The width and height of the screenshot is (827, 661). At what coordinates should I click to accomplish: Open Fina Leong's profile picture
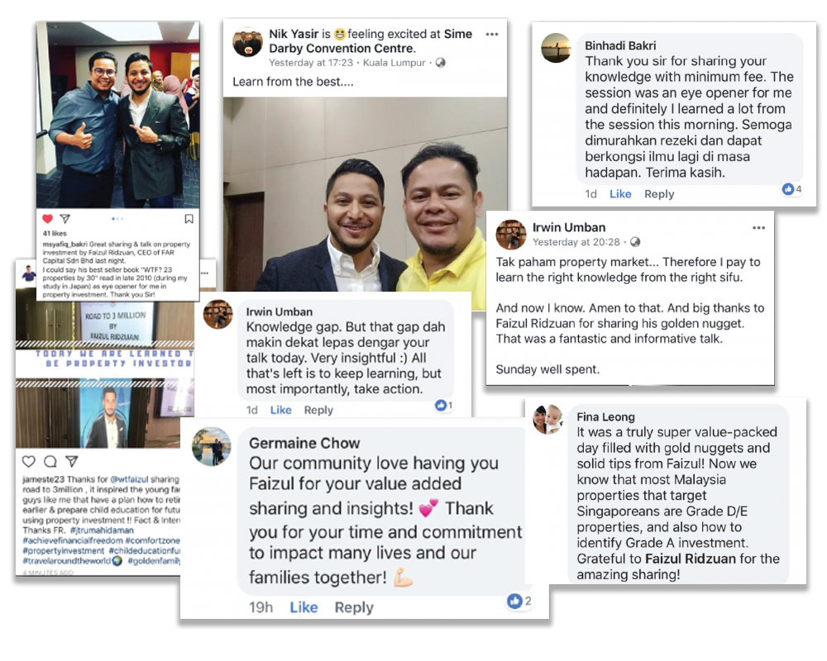click(547, 419)
